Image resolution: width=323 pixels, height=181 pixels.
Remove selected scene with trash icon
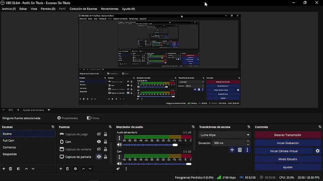click(10, 169)
